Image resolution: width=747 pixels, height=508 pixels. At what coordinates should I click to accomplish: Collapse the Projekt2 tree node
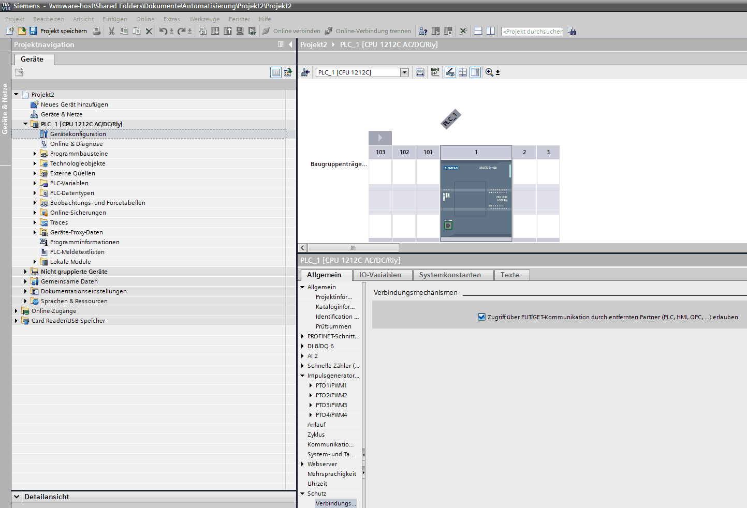[16, 95]
